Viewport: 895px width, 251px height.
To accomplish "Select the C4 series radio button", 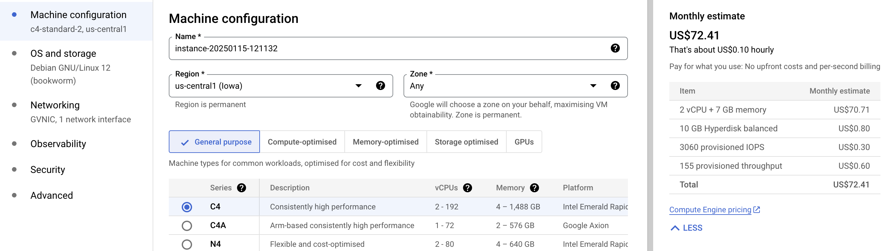I will (x=187, y=207).
